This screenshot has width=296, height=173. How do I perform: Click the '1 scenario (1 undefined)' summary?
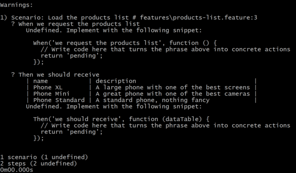tap(44, 157)
